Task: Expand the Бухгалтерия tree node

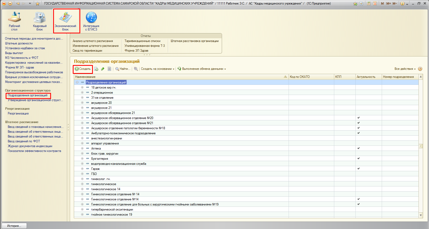Action: coord(82,159)
